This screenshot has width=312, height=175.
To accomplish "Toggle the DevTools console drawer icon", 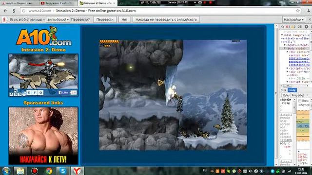I will (x=300, y=27).
